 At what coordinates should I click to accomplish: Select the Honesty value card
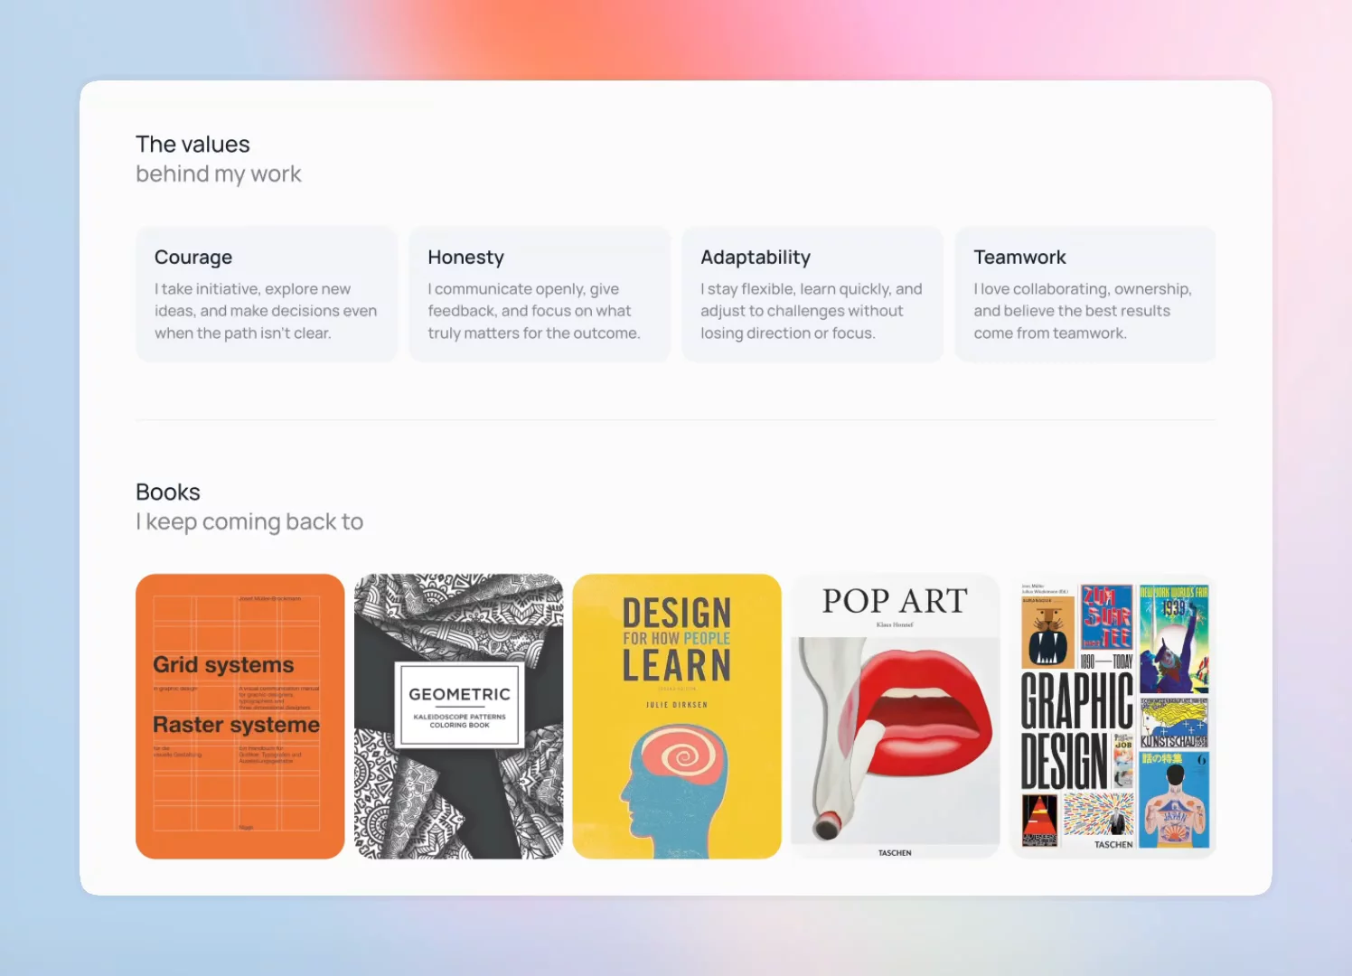point(540,294)
